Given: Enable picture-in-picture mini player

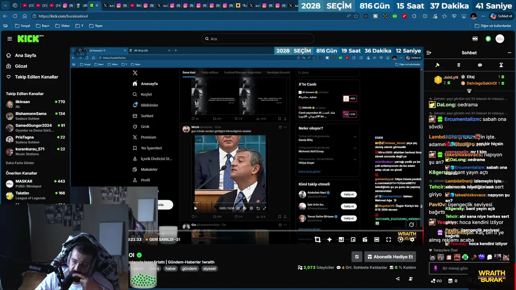Looking at the screenshot, I should tap(353, 239).
